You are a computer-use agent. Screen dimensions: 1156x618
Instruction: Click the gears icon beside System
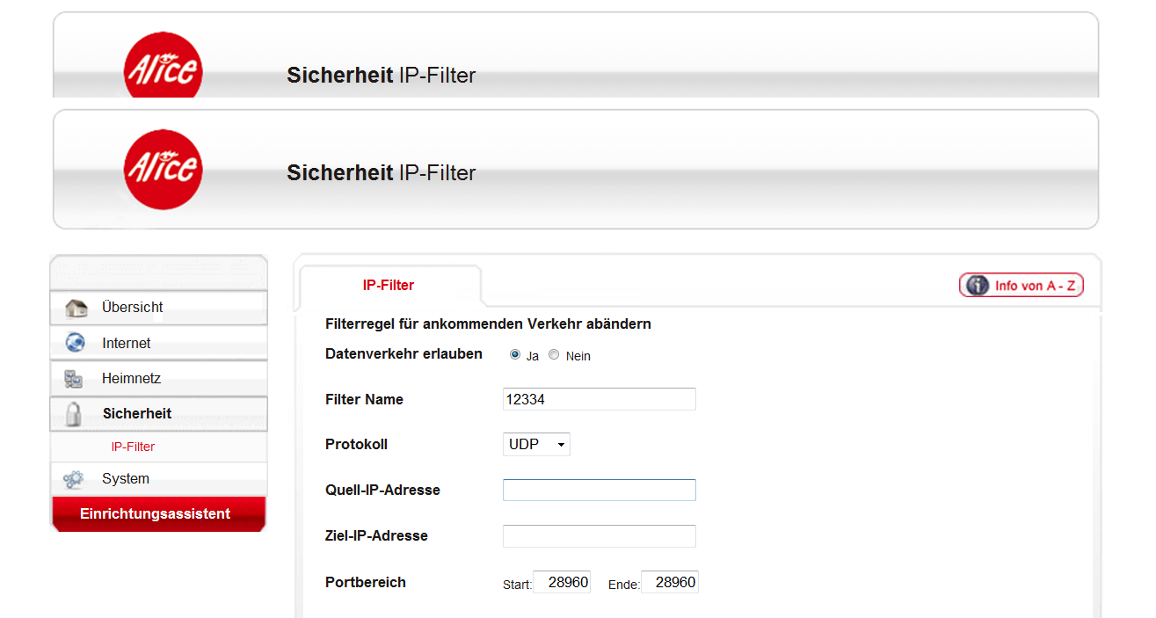point(74,479)
